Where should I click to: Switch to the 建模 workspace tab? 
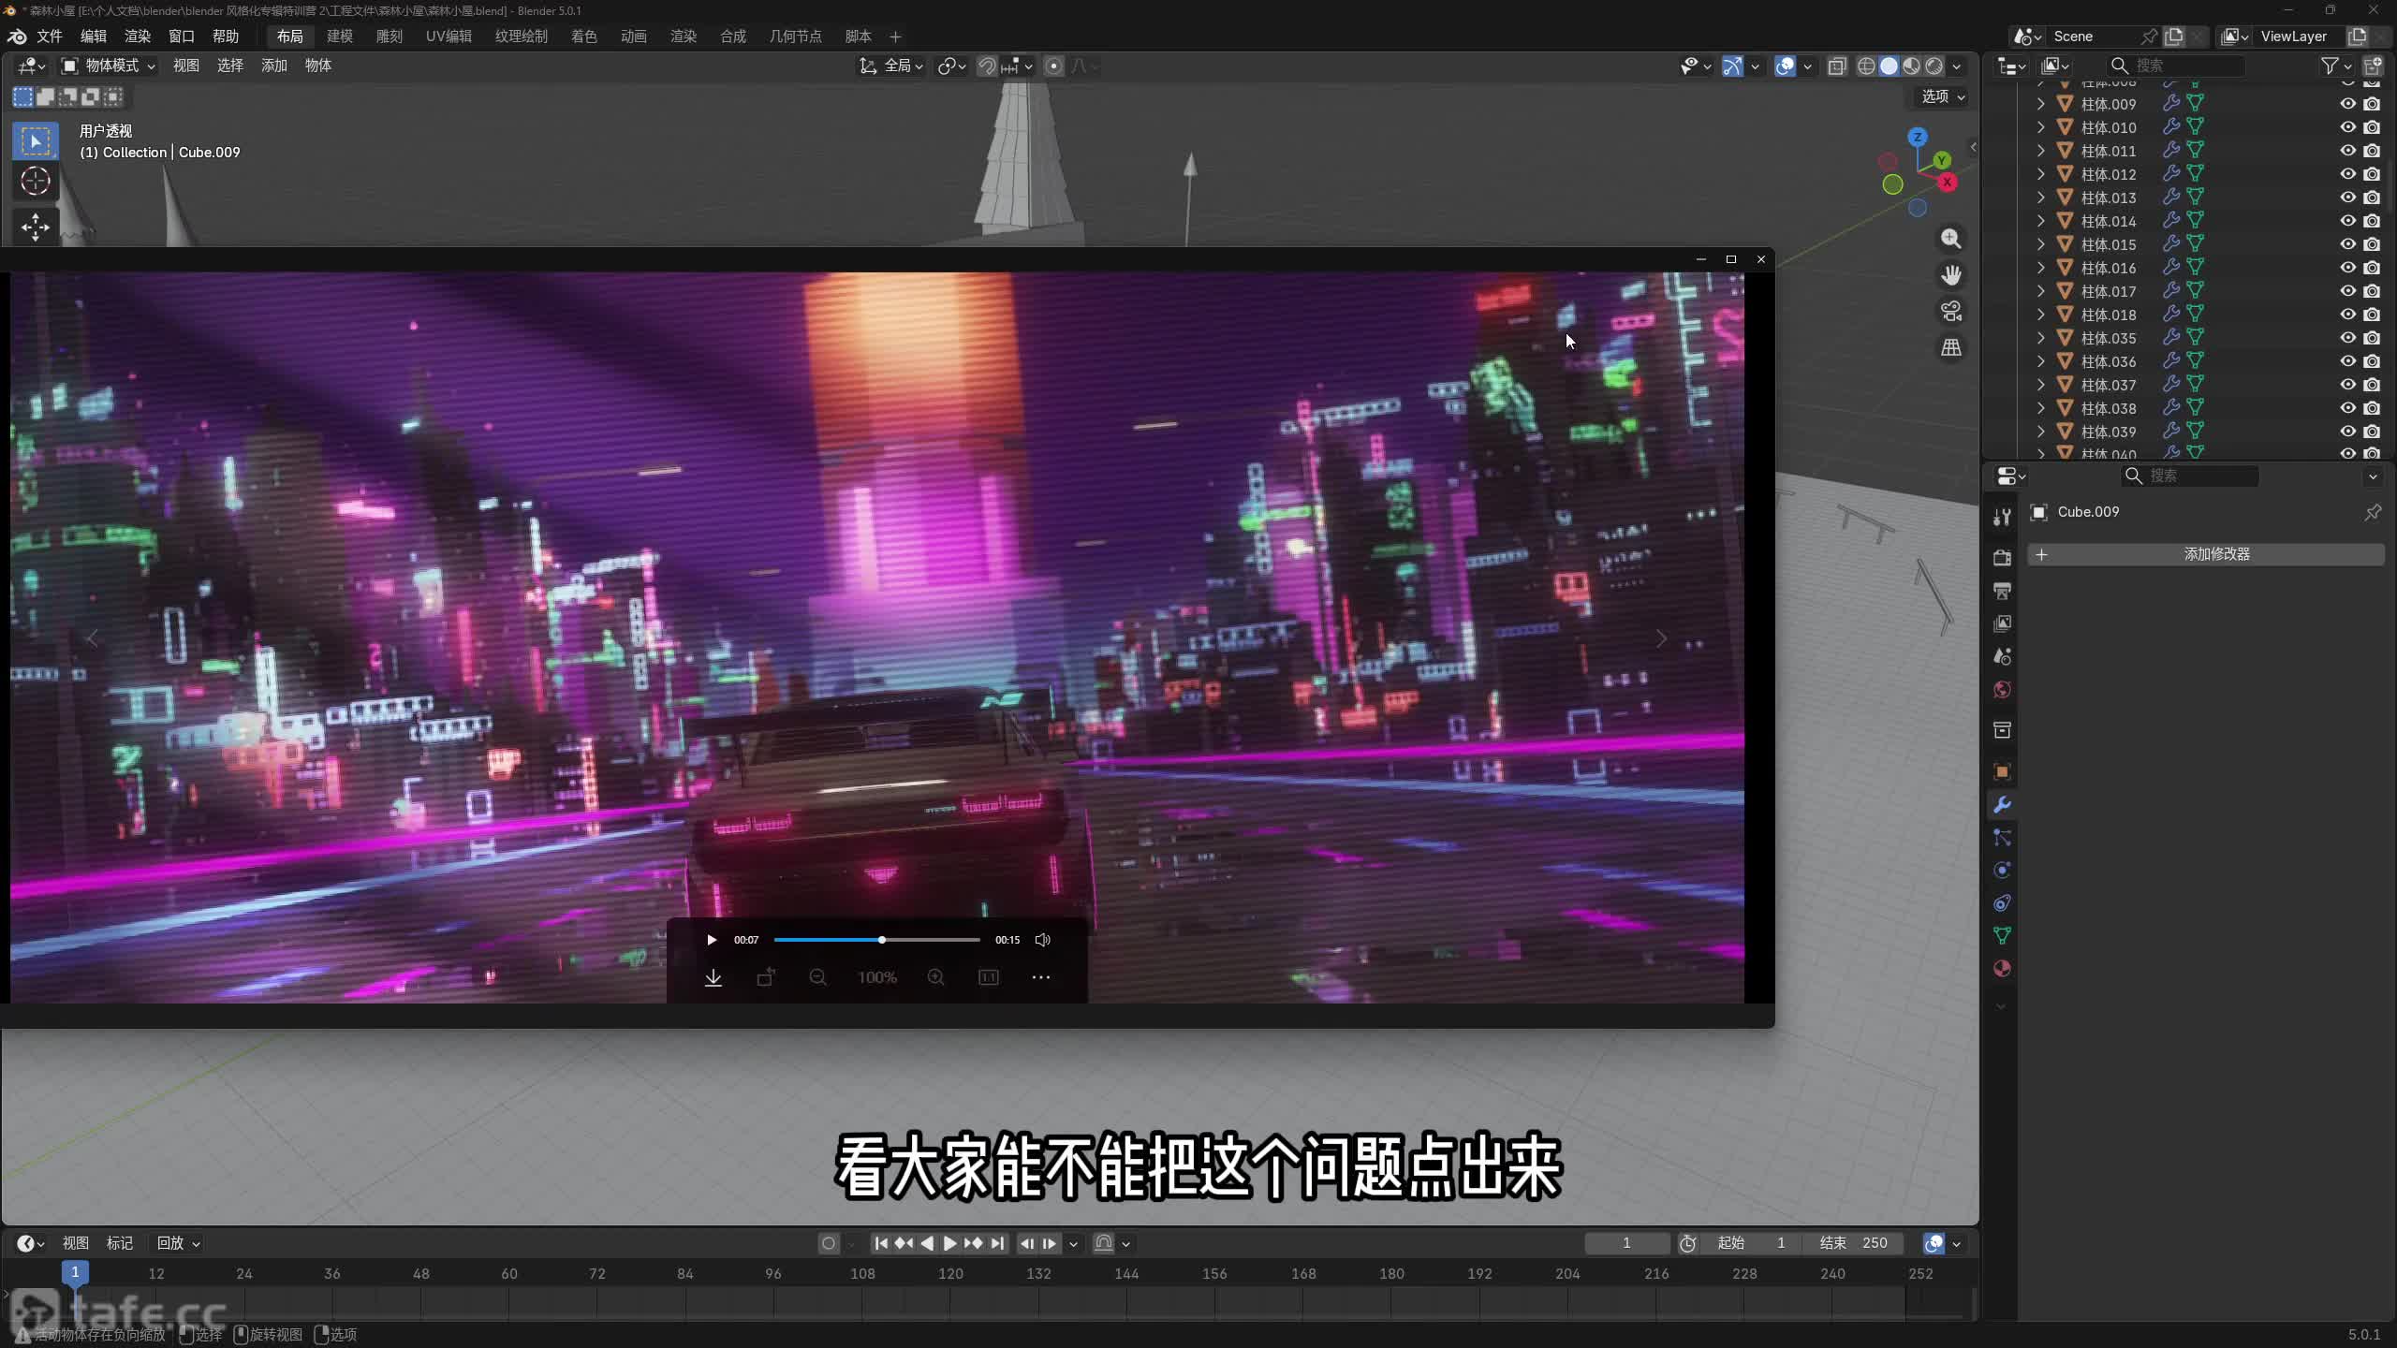(x=339, y=37)
